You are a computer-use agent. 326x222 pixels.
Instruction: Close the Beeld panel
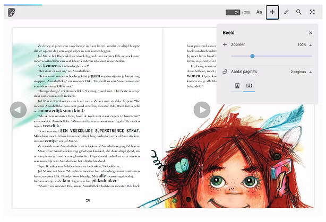pyautogui.click(x=311, y=33)
